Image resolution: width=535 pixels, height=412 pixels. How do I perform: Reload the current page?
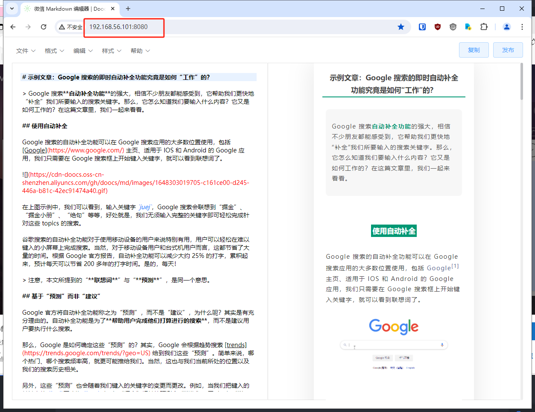(x=44, y=27)
